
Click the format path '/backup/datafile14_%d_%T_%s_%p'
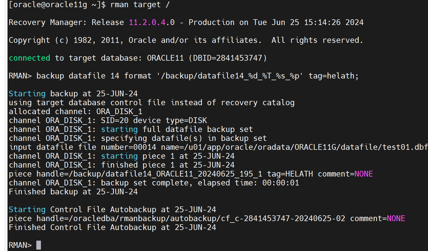coord(230,76)
